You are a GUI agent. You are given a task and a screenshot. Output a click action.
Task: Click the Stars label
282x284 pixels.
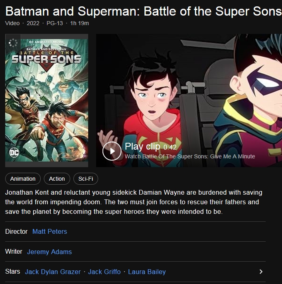13,271
